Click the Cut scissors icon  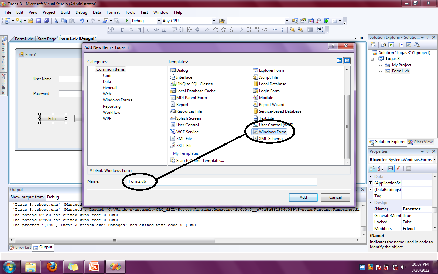click(56, 21)
